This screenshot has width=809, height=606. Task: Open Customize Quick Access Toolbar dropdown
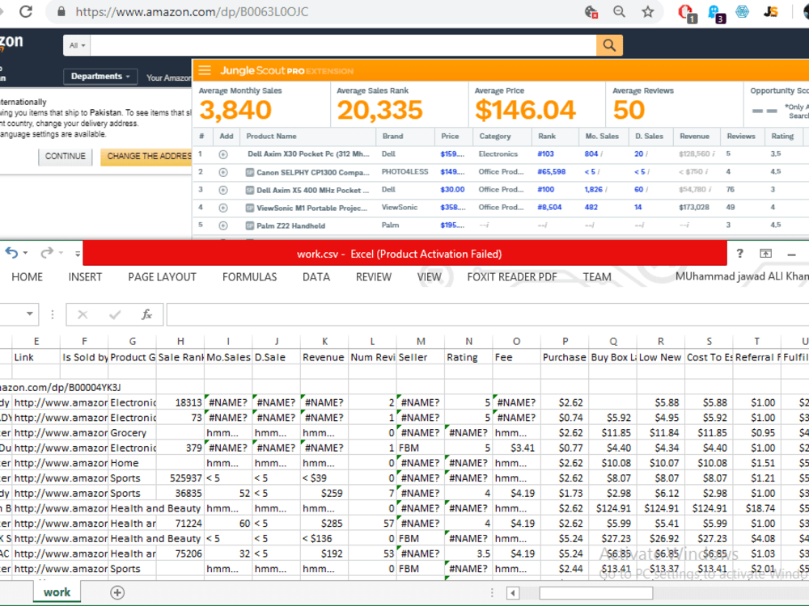(x=78, y=254)
